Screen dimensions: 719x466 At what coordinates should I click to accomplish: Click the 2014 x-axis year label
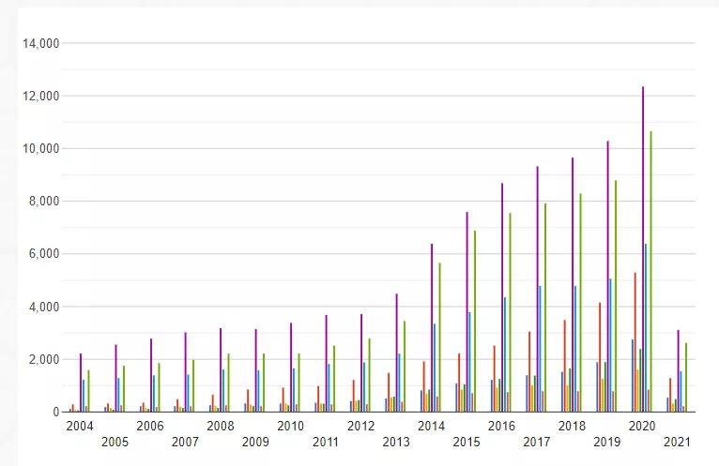click(x=431, y=426)
